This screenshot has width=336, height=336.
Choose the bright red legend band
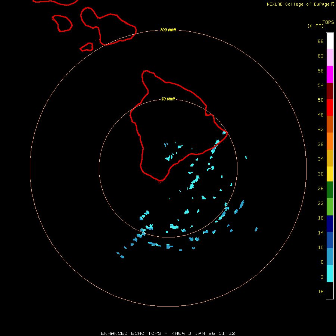coord(330,108)
